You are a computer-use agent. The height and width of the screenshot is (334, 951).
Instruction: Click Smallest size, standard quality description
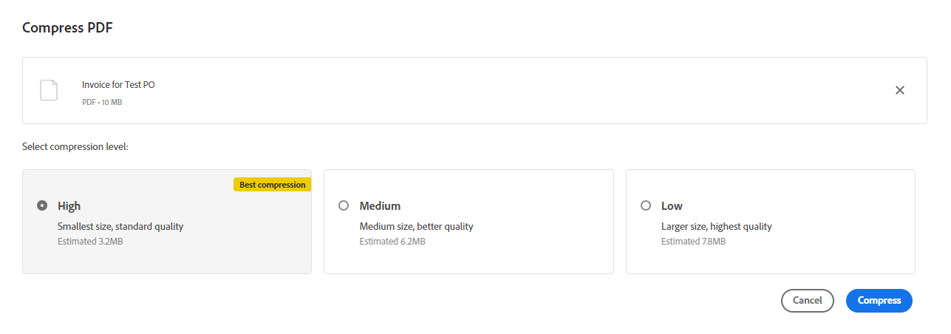(120, 227)
